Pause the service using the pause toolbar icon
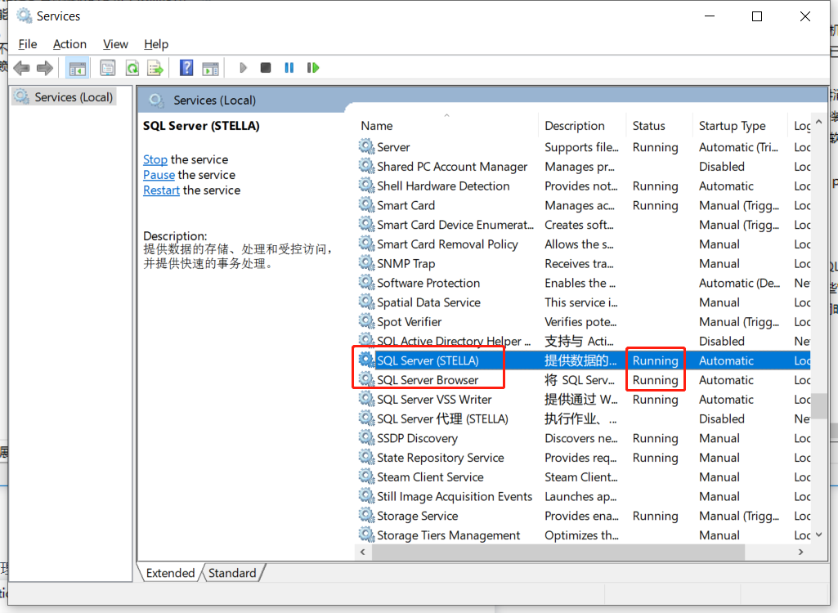The image size is (838, 613). pos(289,67)
